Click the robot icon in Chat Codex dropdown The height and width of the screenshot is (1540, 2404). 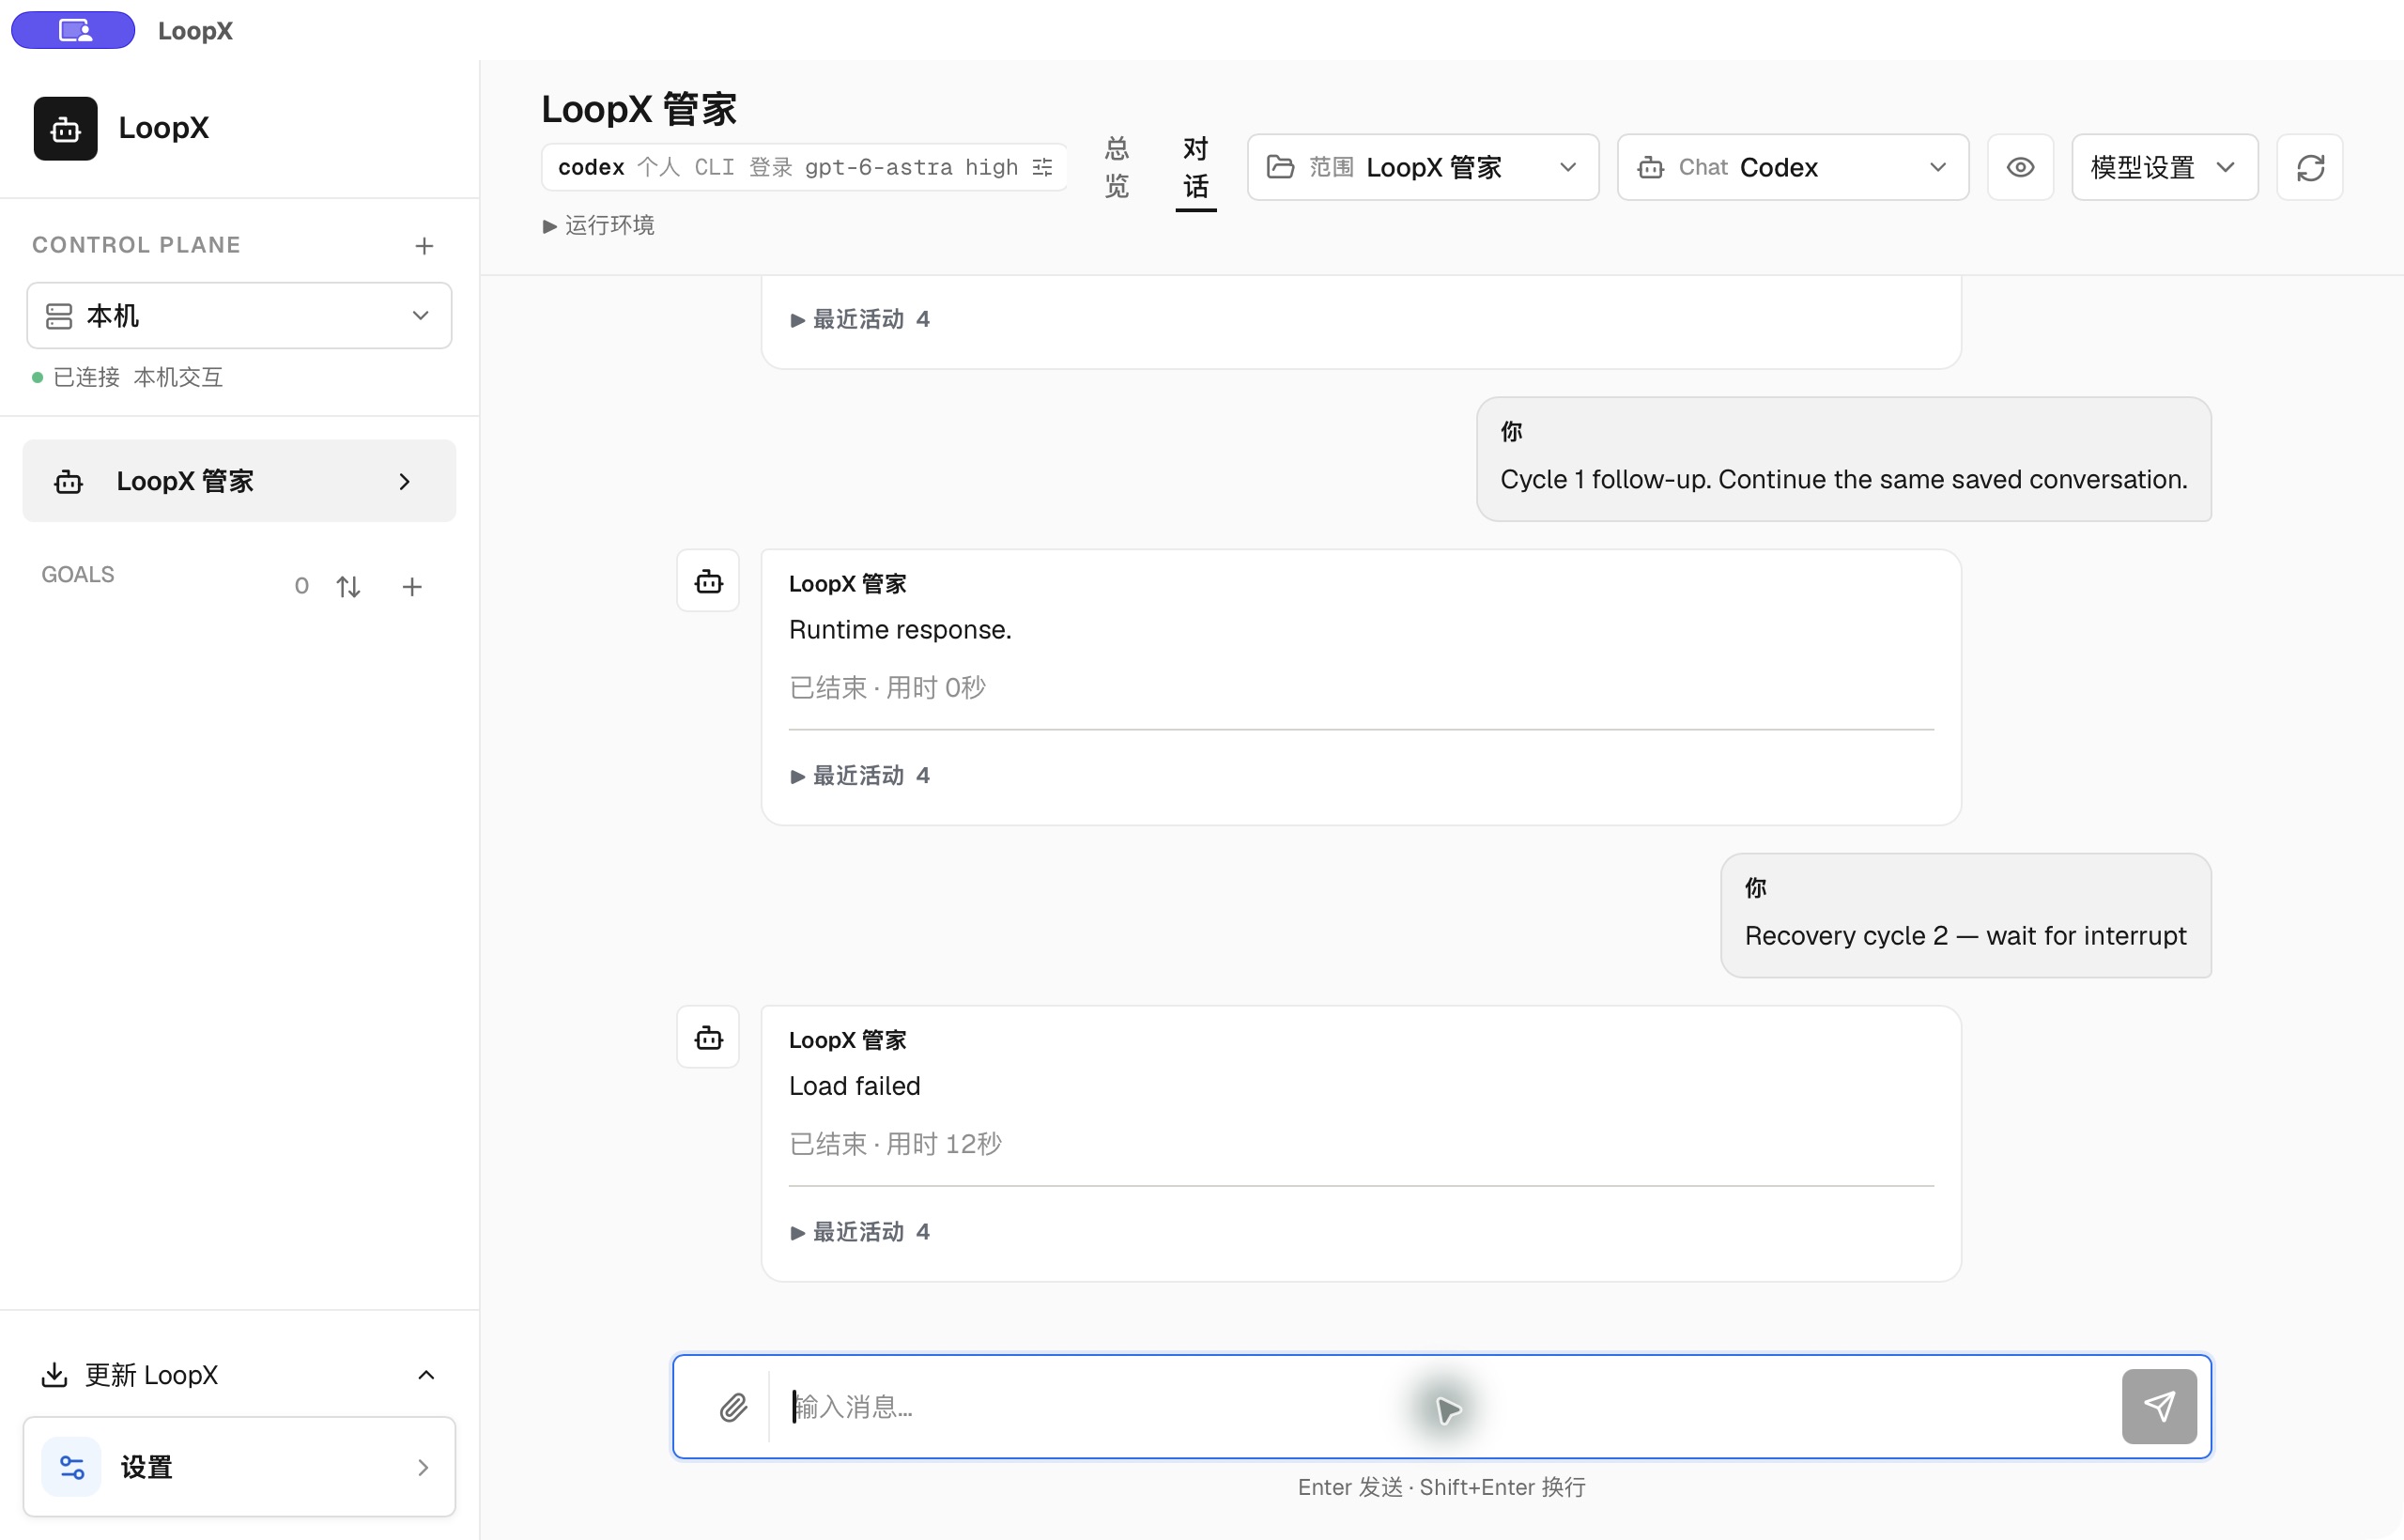(1650, 167)
